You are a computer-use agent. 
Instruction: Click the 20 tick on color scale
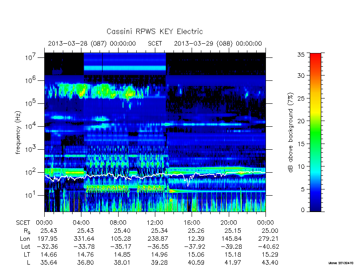pyautogui.click(x=301, y=121)
